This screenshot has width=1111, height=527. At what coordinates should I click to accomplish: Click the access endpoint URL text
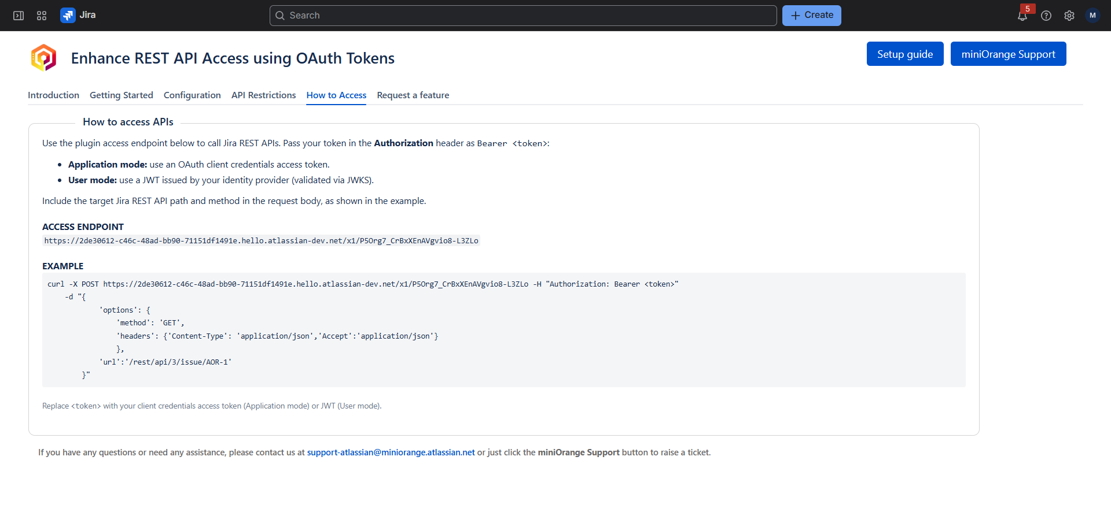click(262, 241)
